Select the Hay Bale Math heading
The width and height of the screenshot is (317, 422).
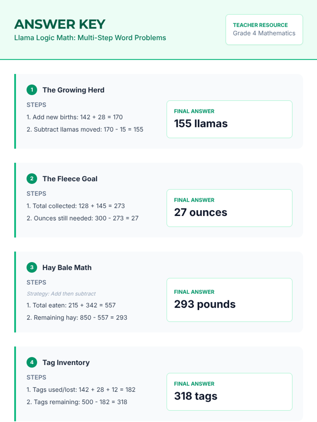(x=67, y=267)
